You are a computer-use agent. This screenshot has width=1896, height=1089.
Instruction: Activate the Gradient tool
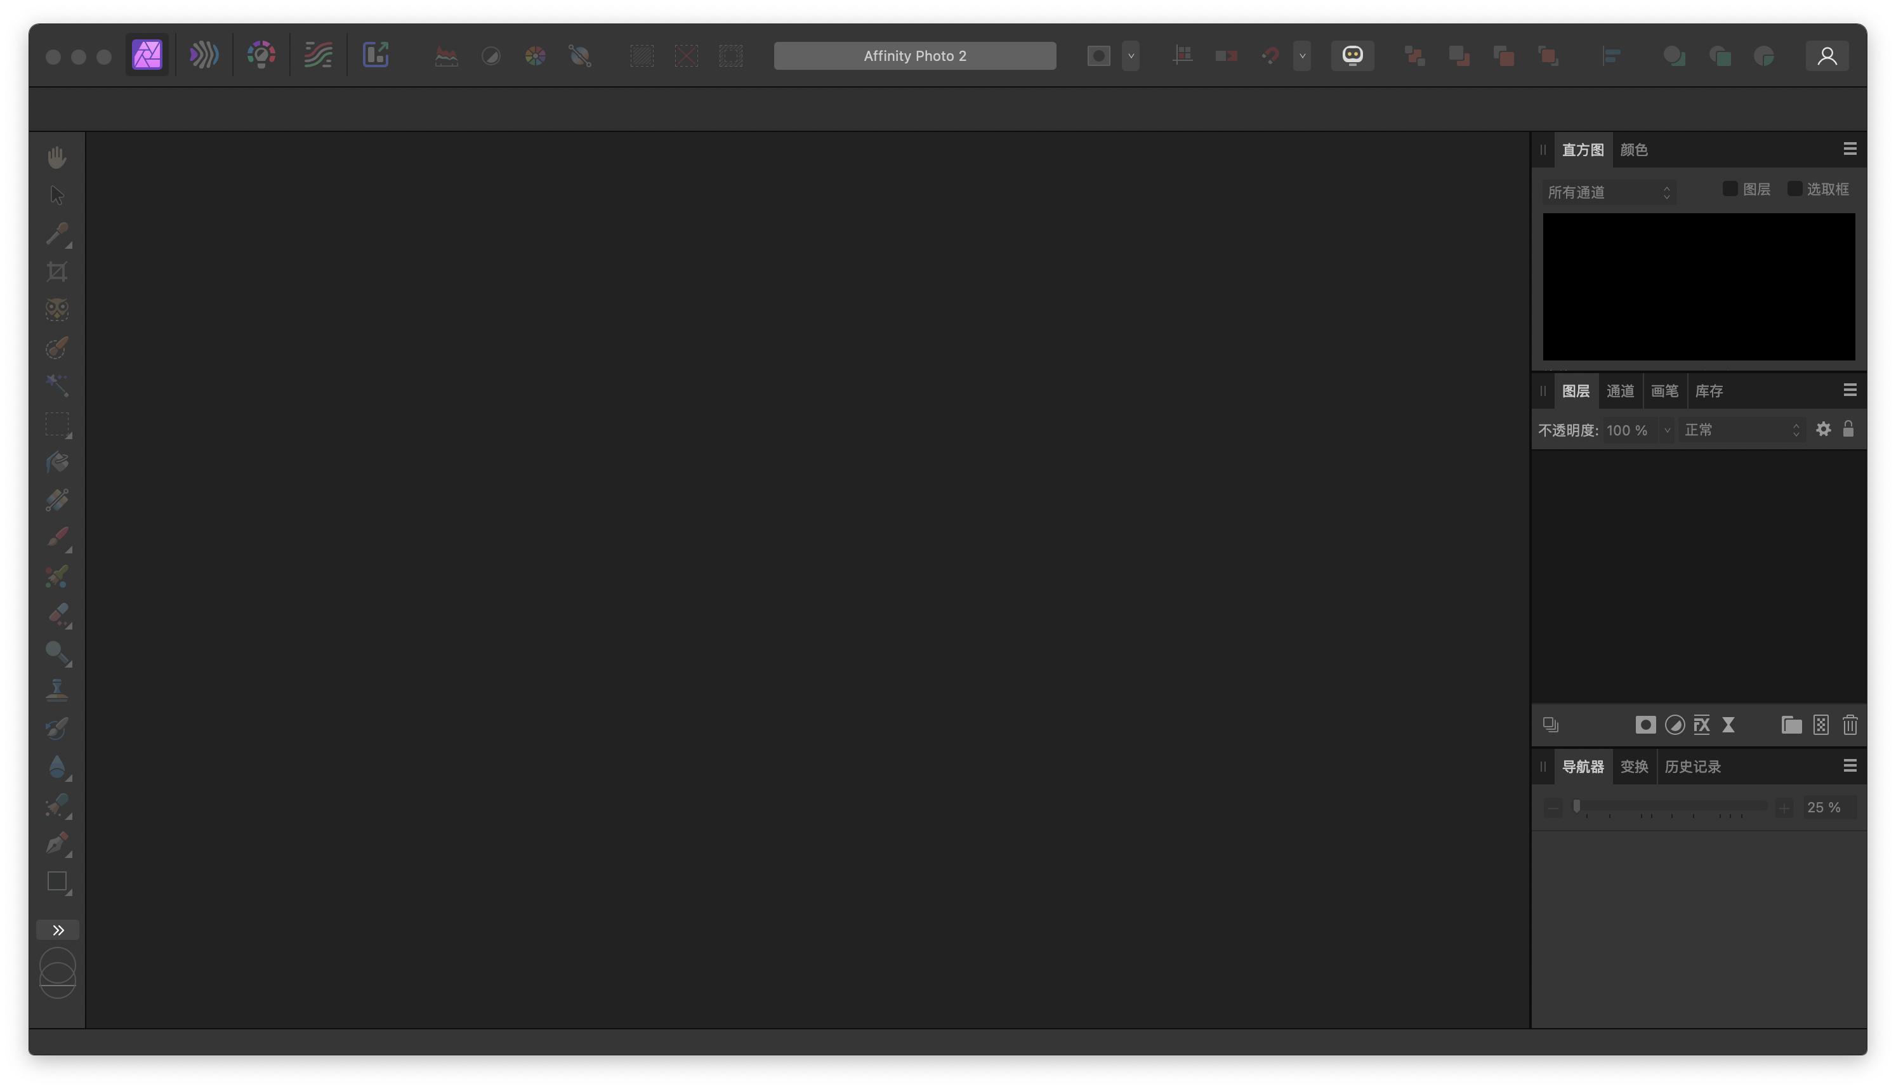pyautogui.click(x=58, y=499)
